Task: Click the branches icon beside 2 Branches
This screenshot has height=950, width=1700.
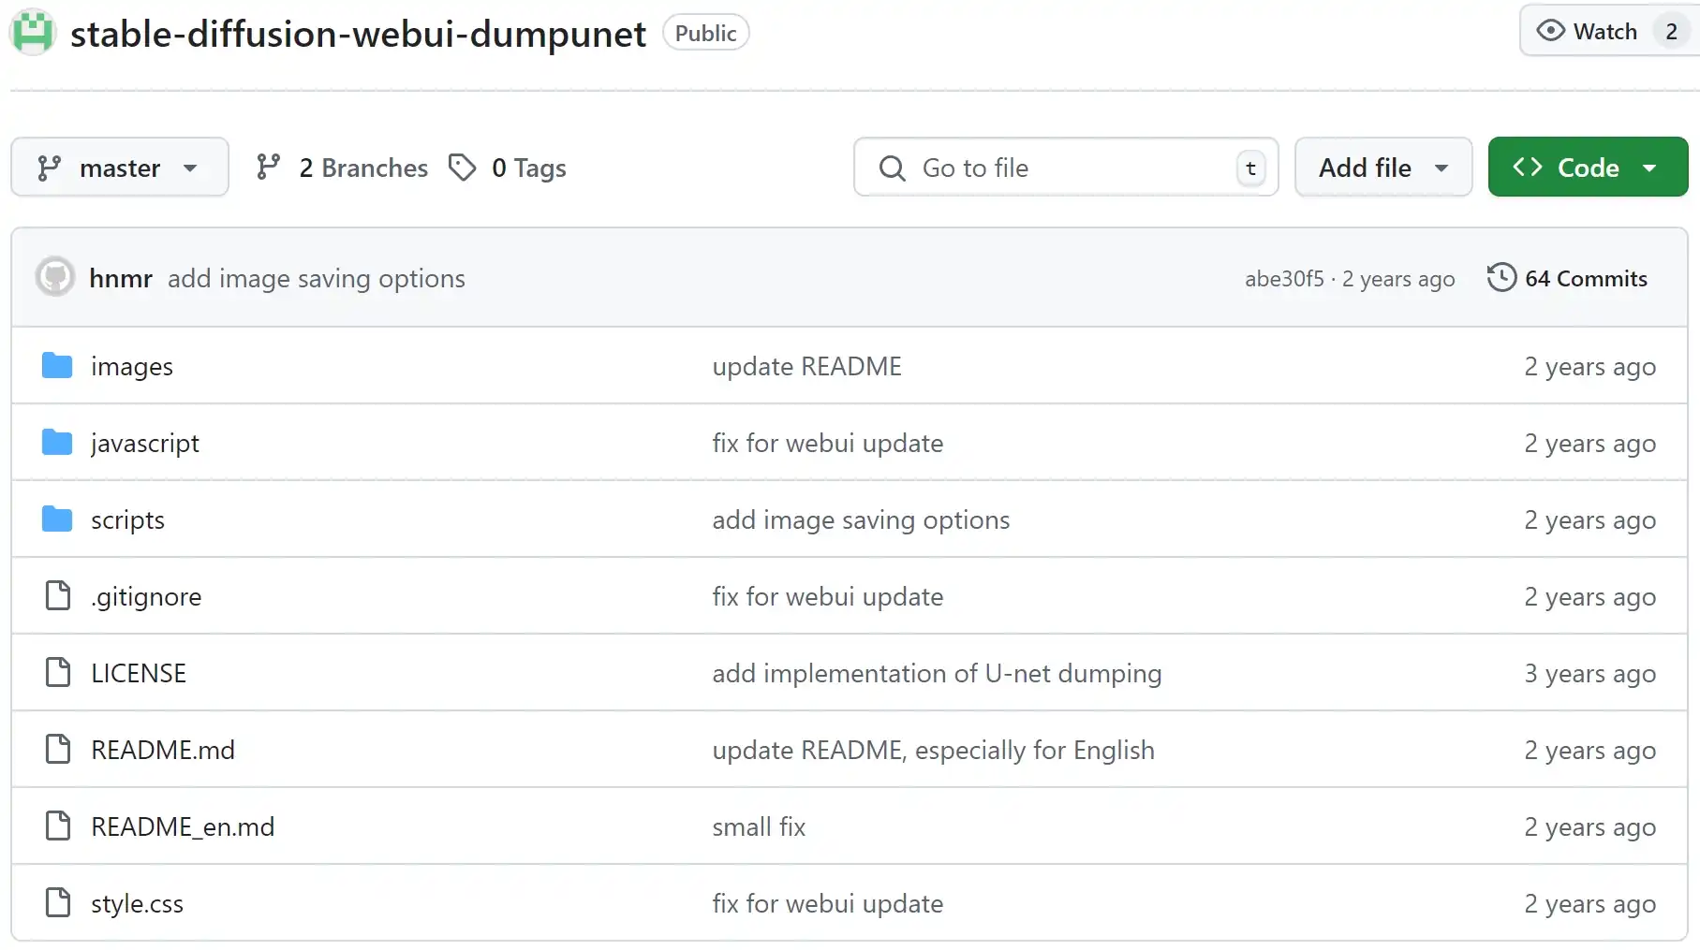Action: tap(269, 168)
